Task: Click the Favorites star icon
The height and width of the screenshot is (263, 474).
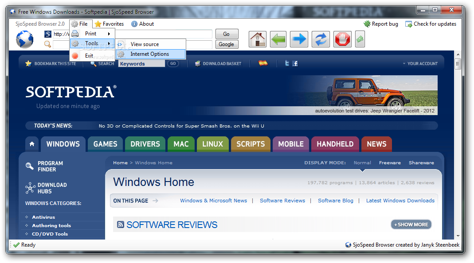Action: pos(98,24)
